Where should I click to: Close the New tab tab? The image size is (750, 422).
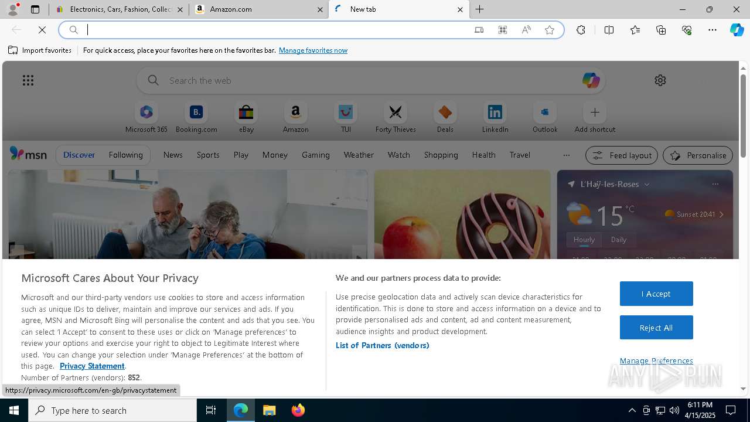(460, 9)
